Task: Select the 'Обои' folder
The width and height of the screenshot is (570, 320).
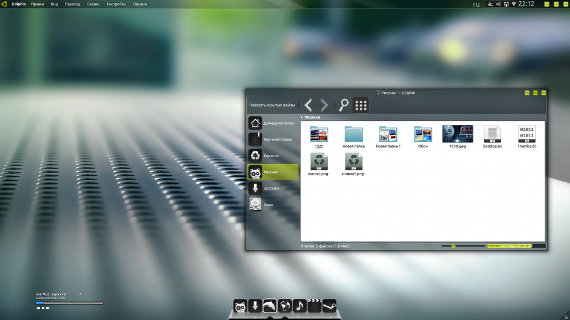Action: click(423, 137)
